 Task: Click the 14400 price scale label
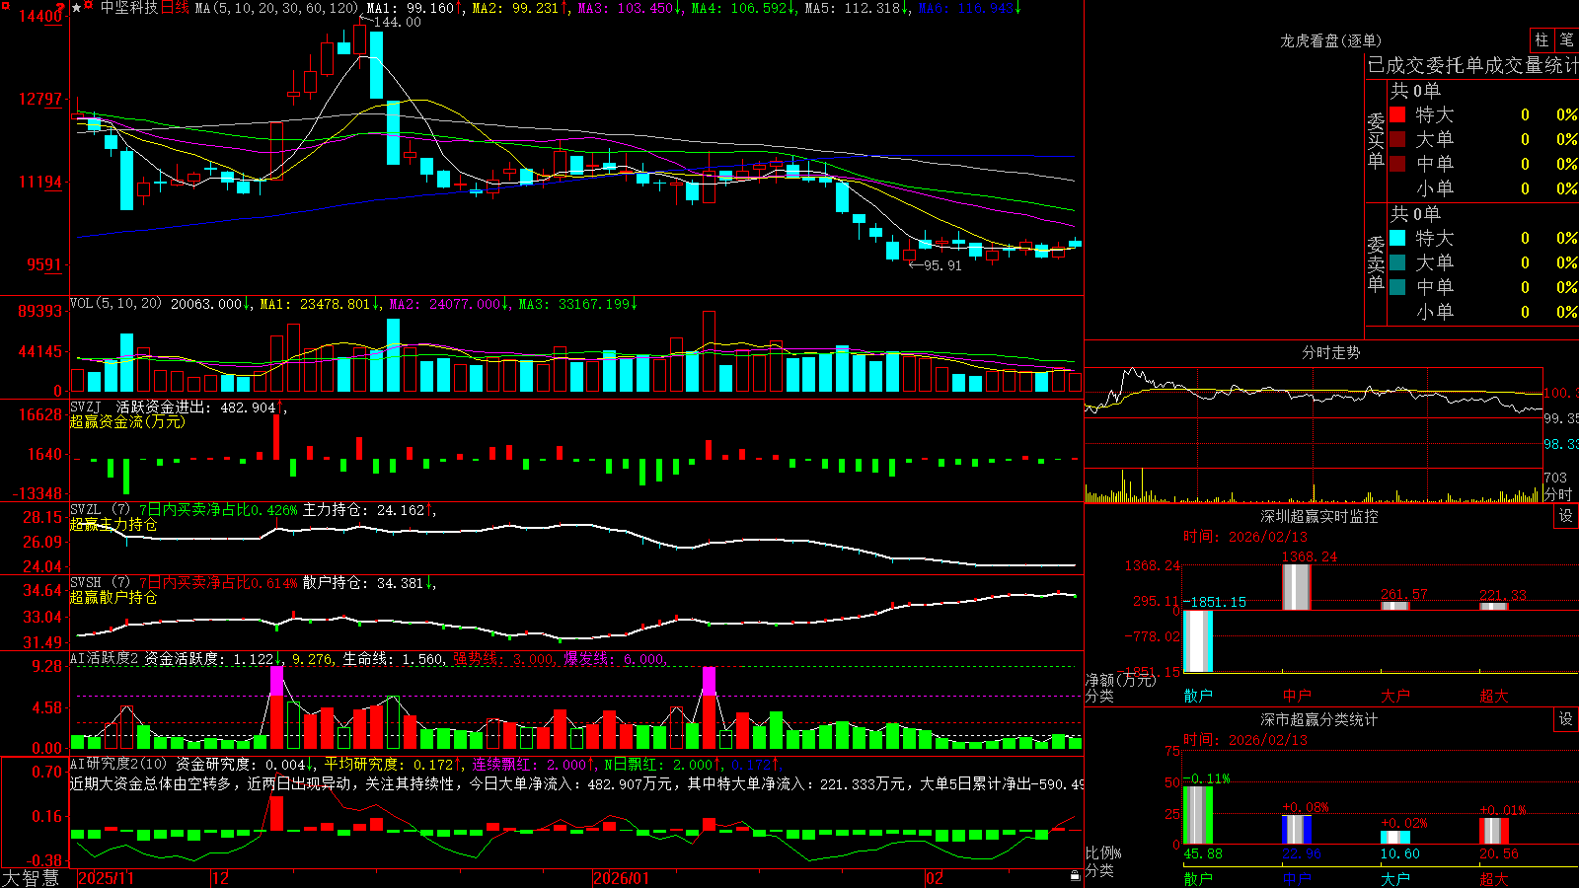point(40,17)
